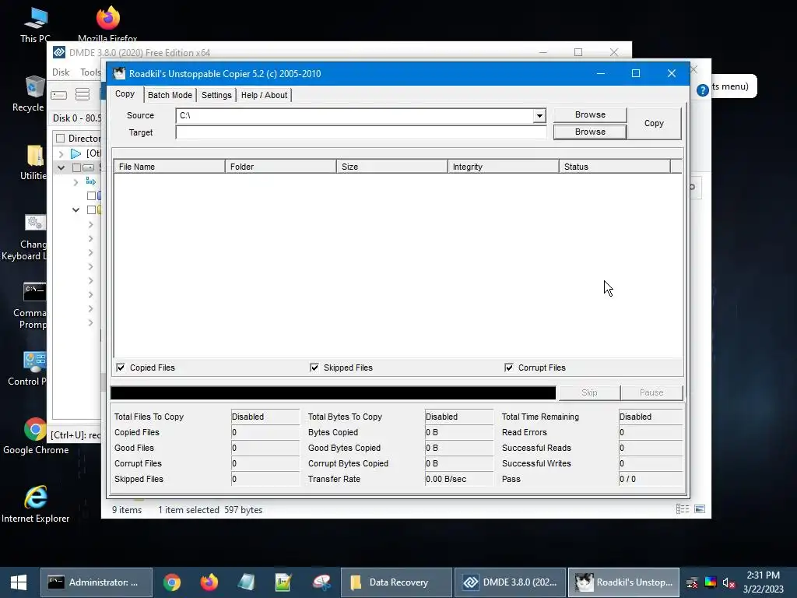The width and height of the screenshot is (797, 598).
Task: Tick the checkbox next to the yellow folder in DMDE tree
Action: [92, 209]
